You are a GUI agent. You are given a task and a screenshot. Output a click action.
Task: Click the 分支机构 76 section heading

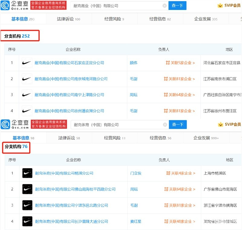(x=16, y=147)
